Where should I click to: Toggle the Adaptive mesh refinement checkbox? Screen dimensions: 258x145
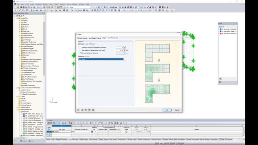click(79, 44)
